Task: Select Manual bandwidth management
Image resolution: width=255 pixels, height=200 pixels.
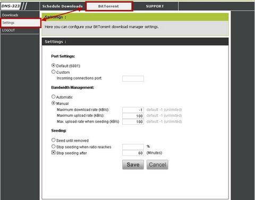Action: [53, 103]
